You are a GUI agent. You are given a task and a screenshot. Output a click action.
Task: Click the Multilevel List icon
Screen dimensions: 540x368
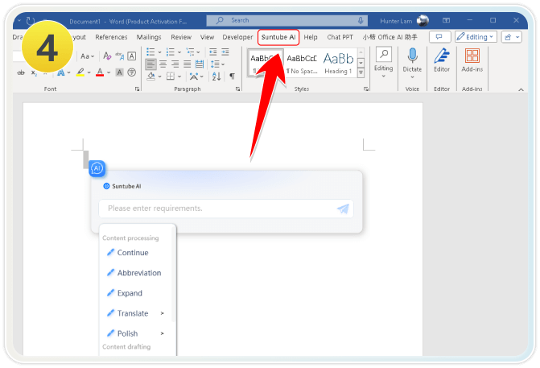(190, 52)
